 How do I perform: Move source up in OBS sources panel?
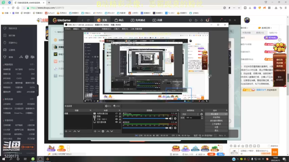(108, 131)
